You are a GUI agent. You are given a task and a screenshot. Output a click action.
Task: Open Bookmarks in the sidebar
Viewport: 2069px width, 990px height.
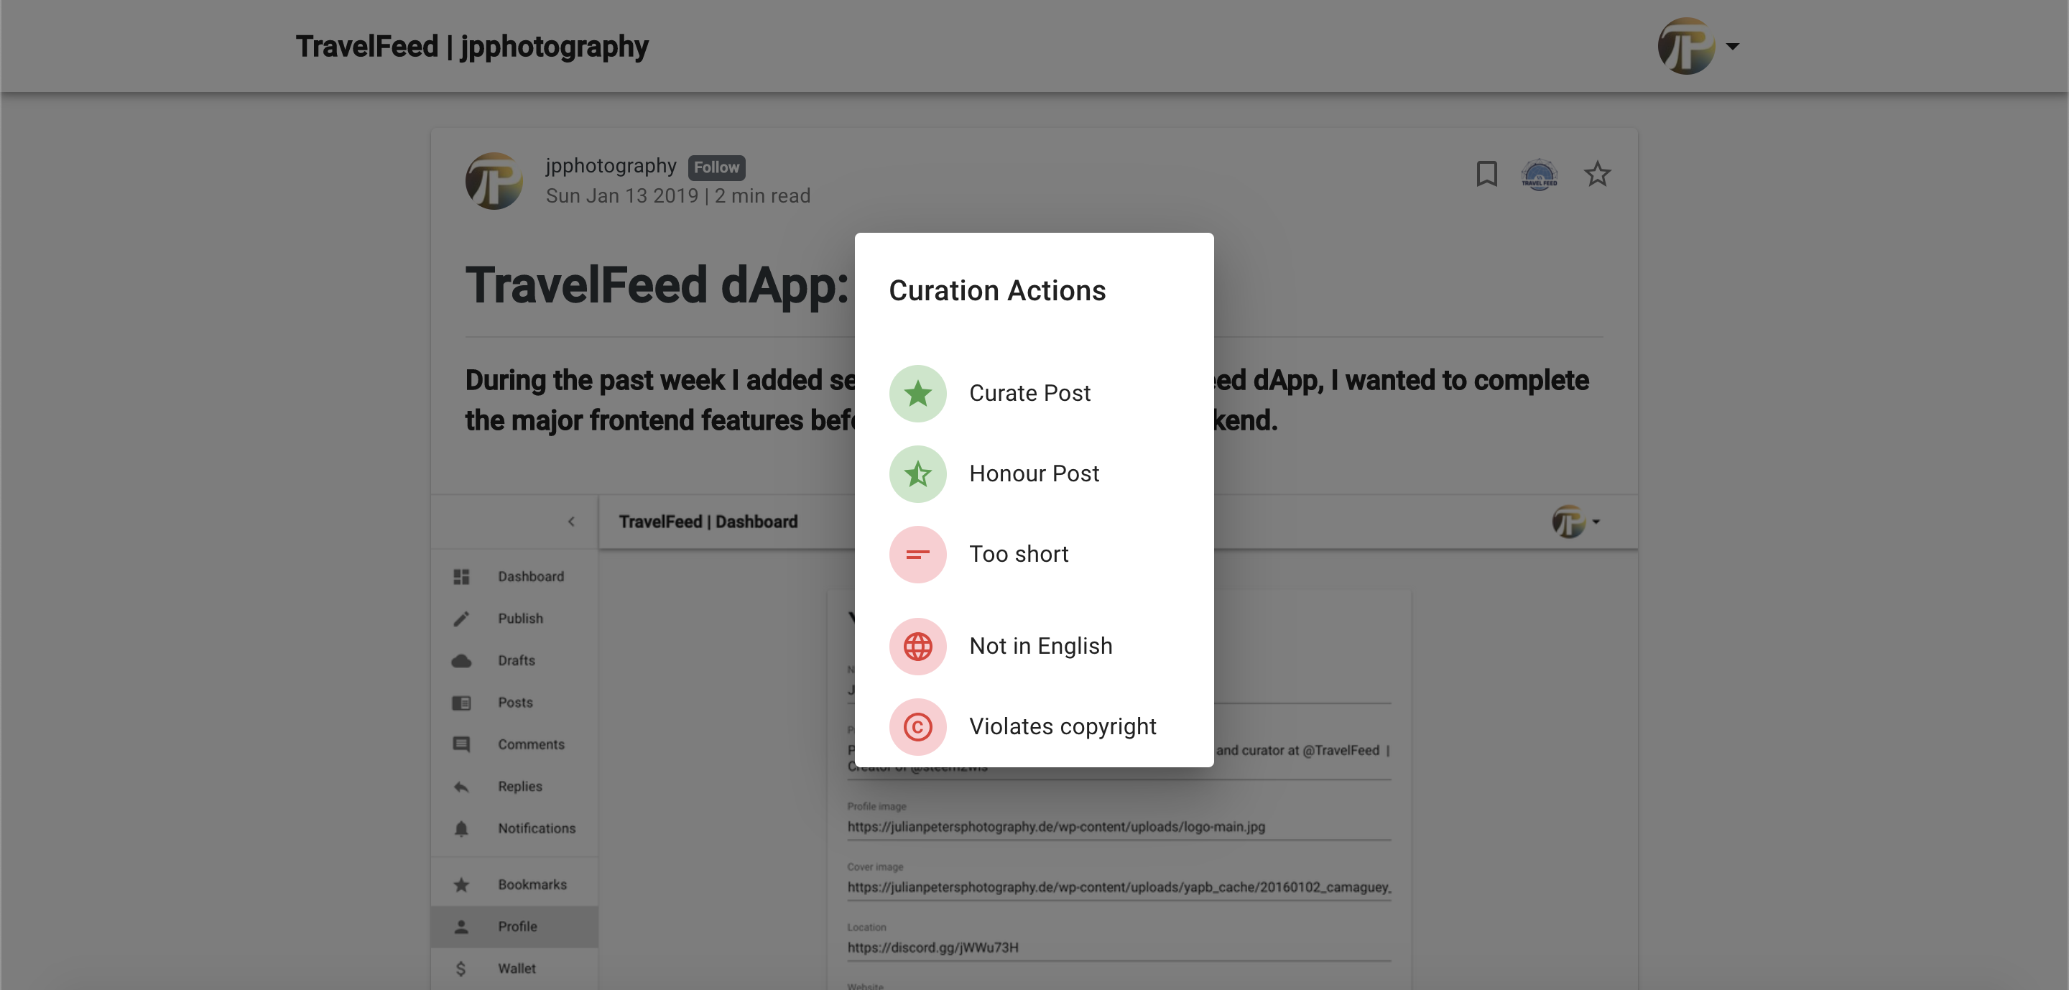click(514, 885)
